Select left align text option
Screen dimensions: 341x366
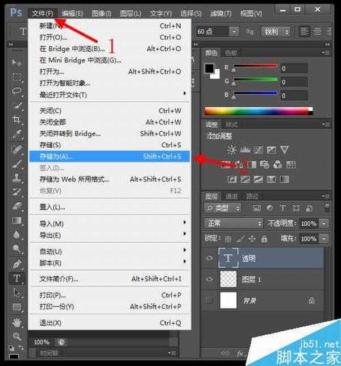(x=305, y=31)
